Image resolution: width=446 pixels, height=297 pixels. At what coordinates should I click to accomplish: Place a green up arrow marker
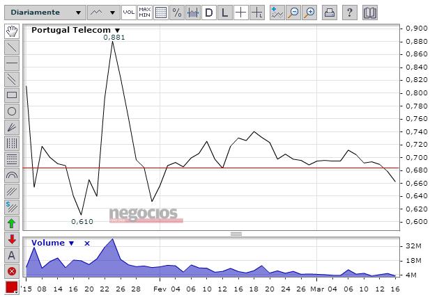coord(12,223)
